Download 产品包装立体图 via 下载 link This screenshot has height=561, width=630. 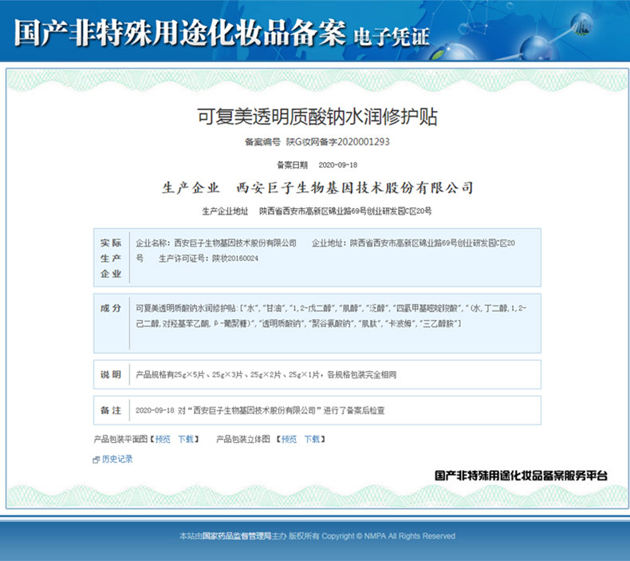pos(312,439)
